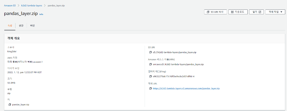This screenshot has height=111, width=287.
Task: Copy the object URL using its copy icon
Action: click(150, 89)
